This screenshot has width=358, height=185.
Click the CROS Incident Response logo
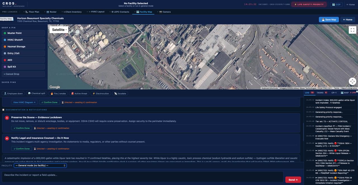(13, 4)
